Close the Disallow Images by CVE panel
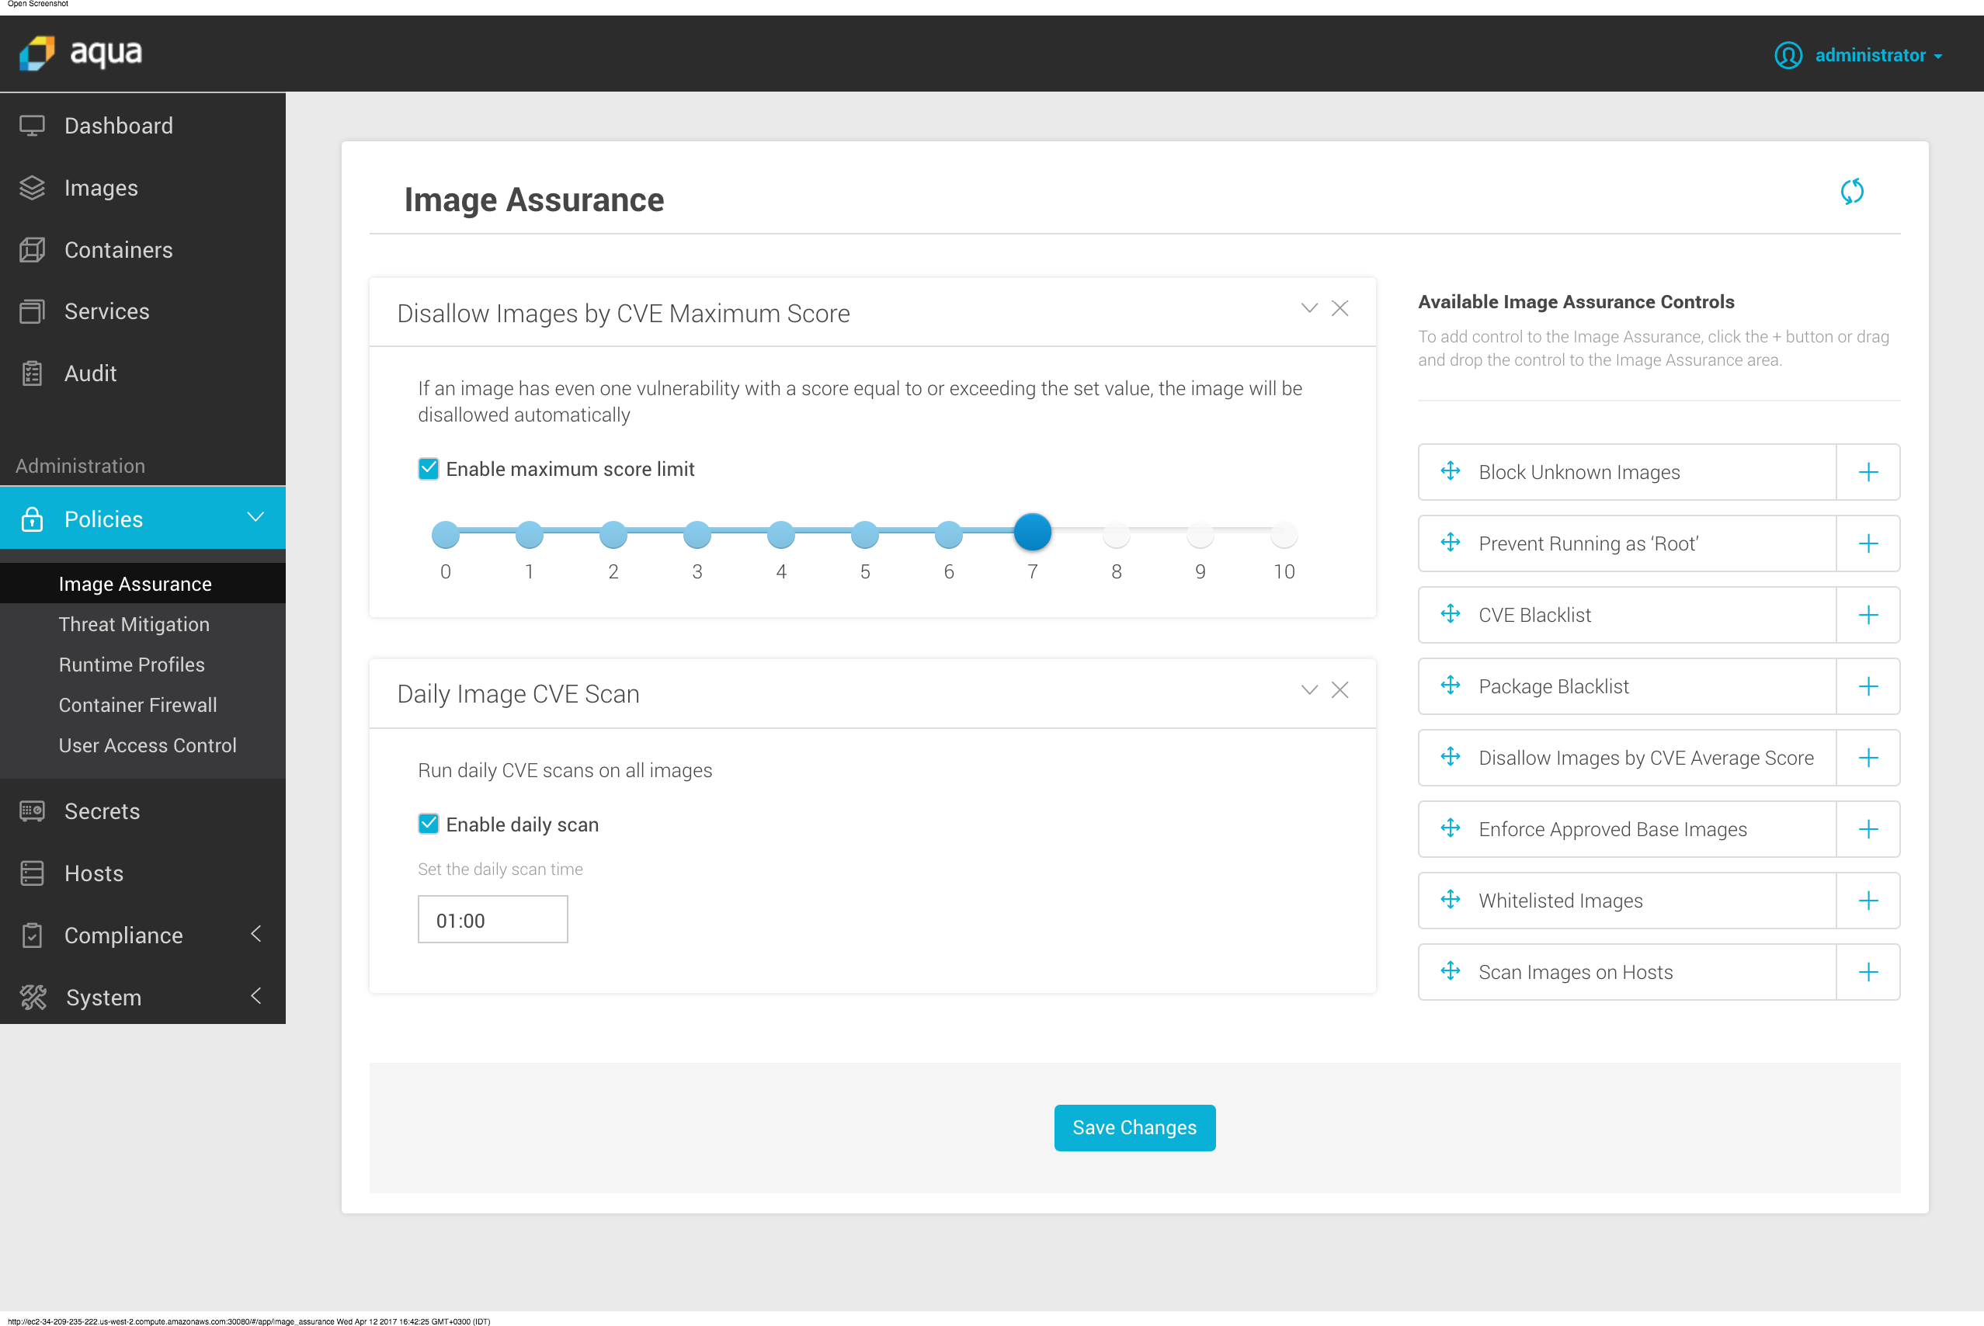Viewport: 1984px width, 1326px height. pos(1340,307)
